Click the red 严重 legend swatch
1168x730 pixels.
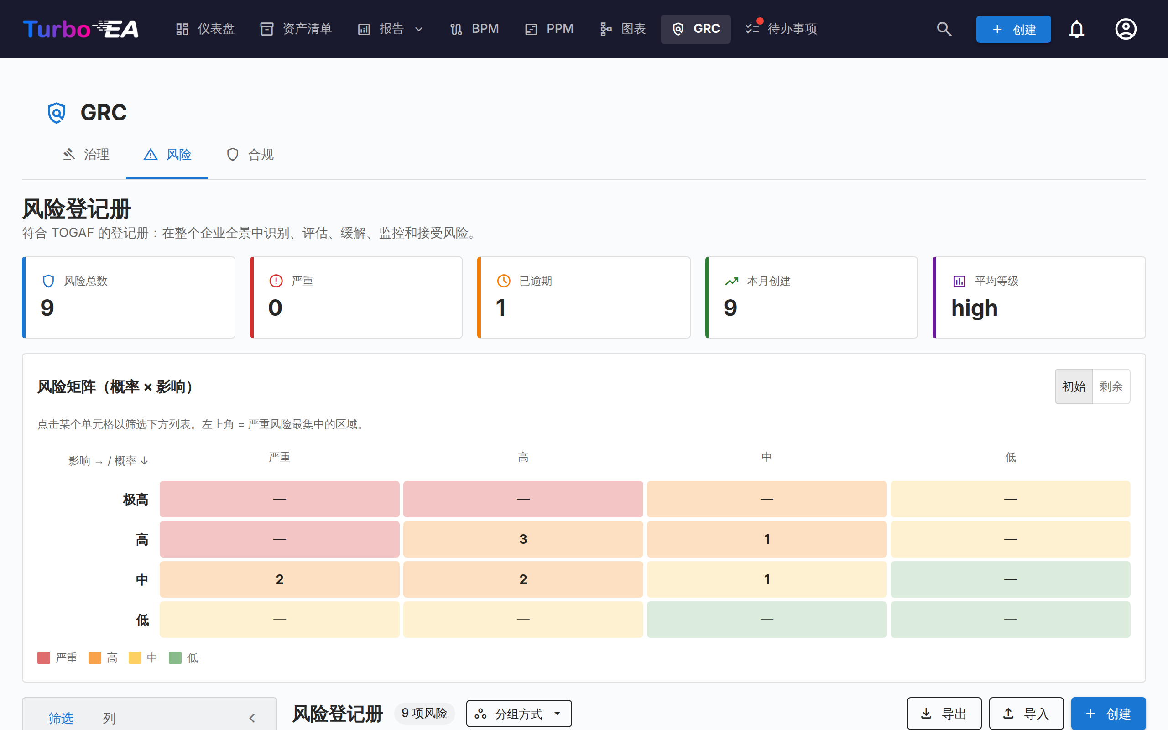[x=44, y=658]
